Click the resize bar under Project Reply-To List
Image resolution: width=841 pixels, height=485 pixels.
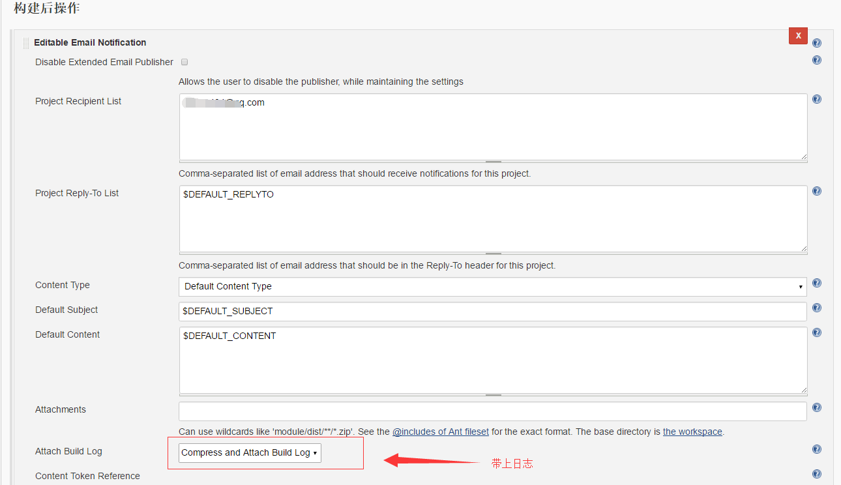(494, 253)
